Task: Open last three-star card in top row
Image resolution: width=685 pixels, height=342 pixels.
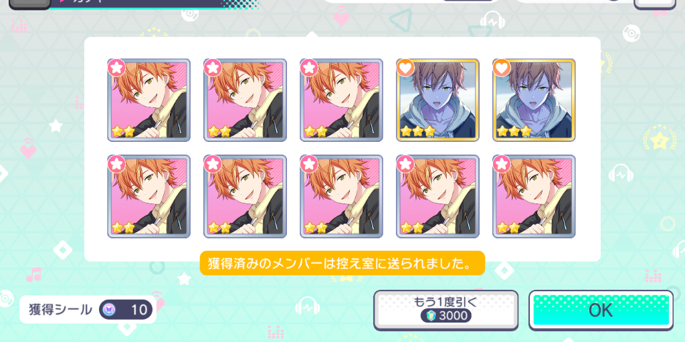Action: (x=534, y=100)
